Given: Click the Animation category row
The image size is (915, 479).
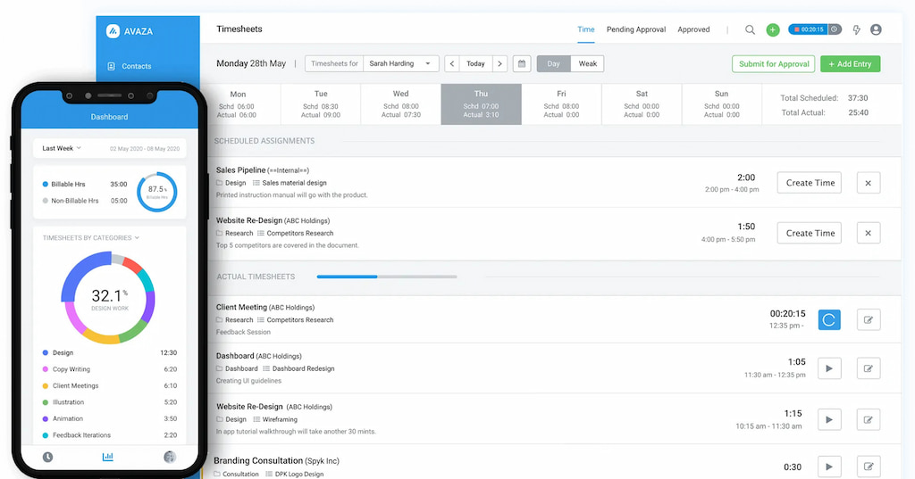Looking at the screenshot, I should pos(110,418).
